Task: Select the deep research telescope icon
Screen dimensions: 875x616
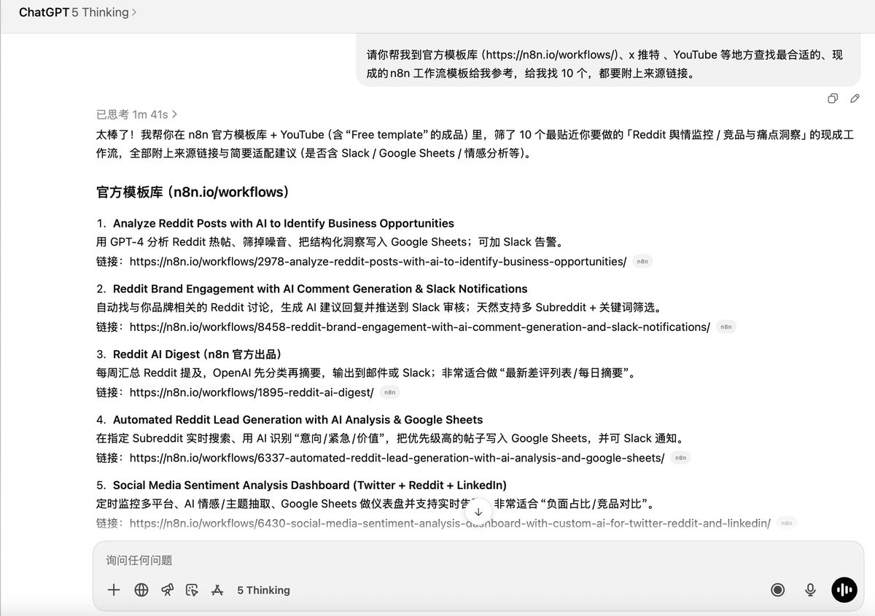Action: click(x=167, y=590)
